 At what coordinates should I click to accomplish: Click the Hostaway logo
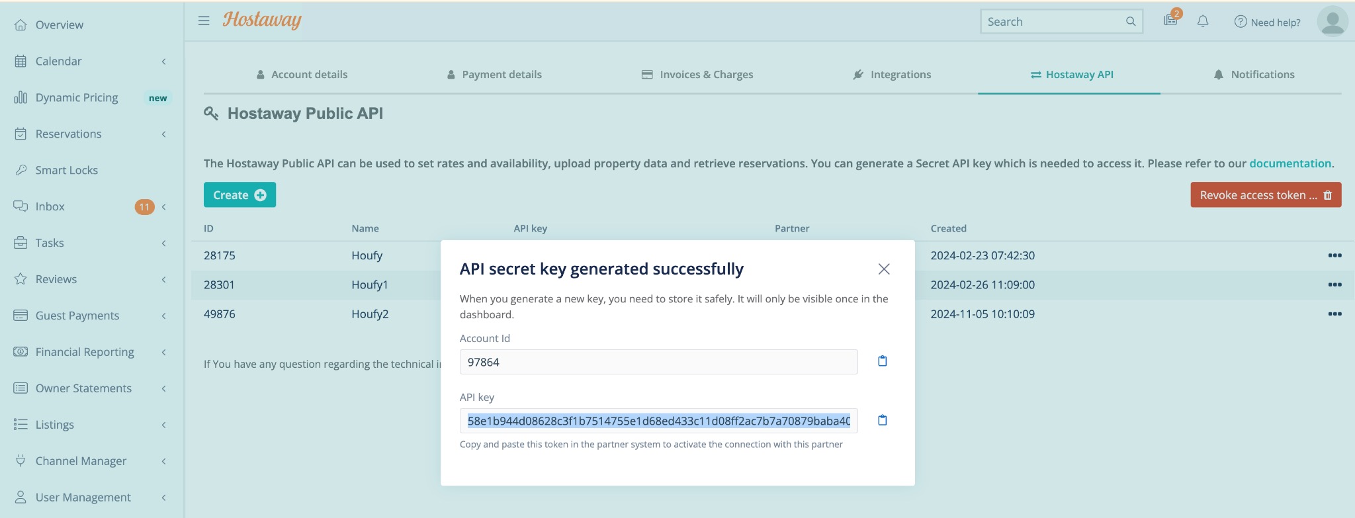pyautogui.click(x=262, y=20)
